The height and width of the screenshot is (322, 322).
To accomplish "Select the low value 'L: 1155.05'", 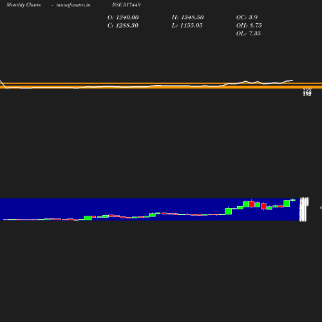I will click(187, 26).
